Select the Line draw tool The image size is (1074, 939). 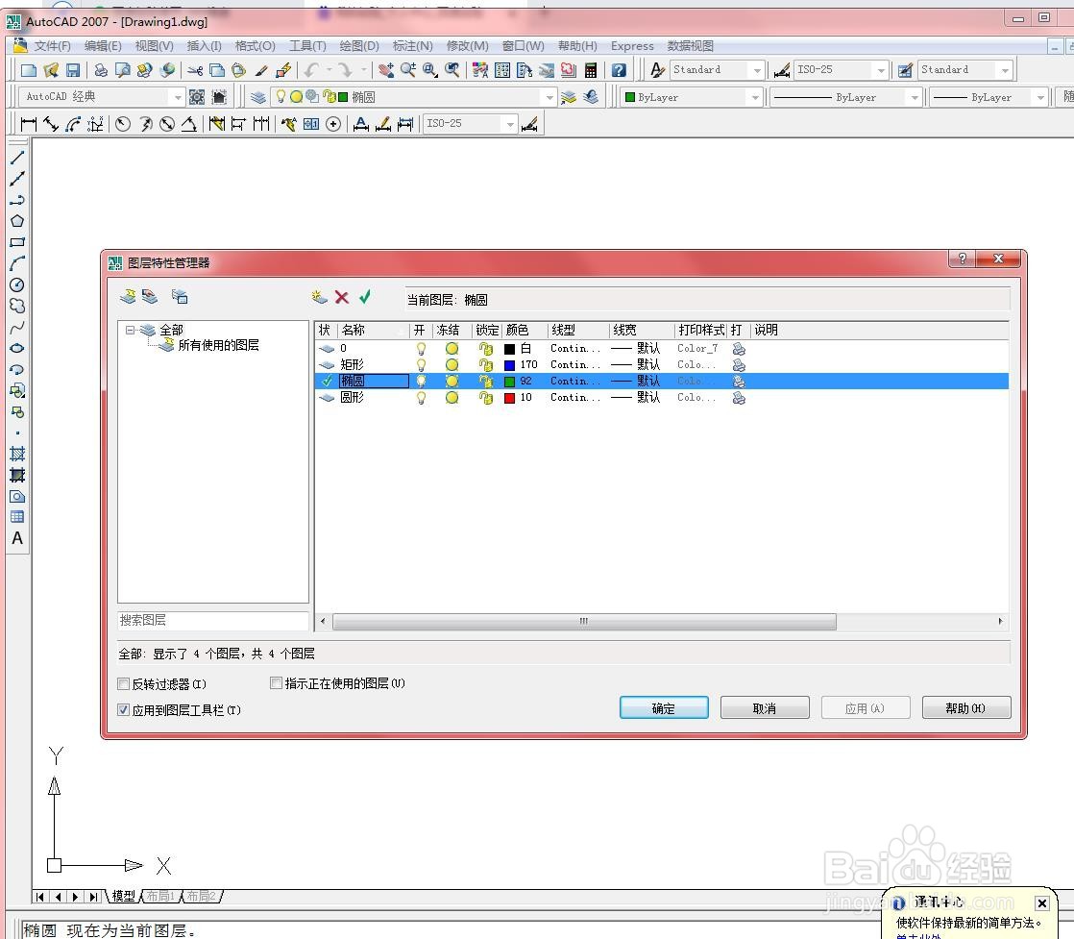17,158
